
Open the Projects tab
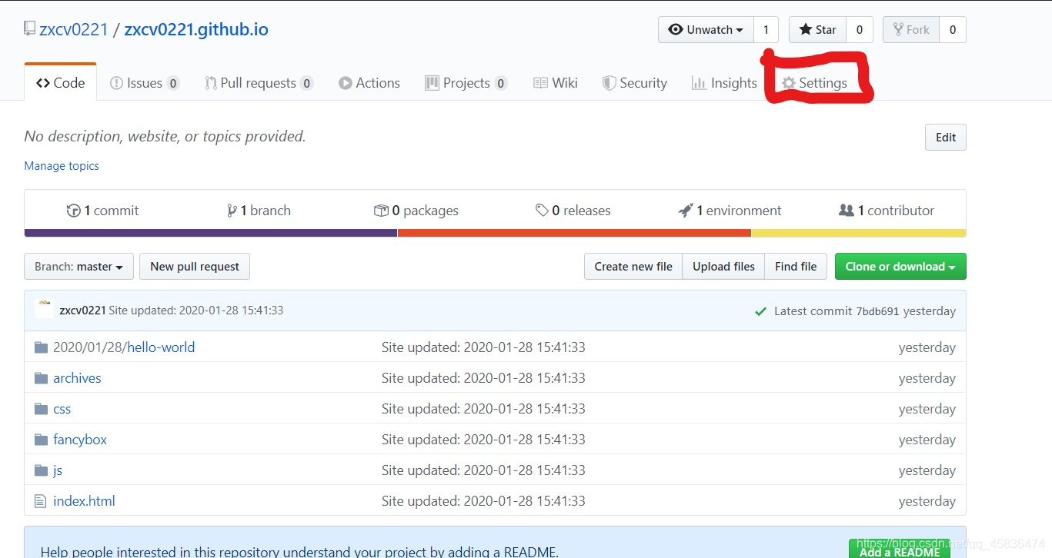[466, 83]
